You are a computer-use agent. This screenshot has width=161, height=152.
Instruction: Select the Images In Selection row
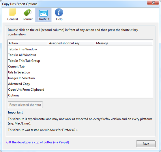(80, 78)
